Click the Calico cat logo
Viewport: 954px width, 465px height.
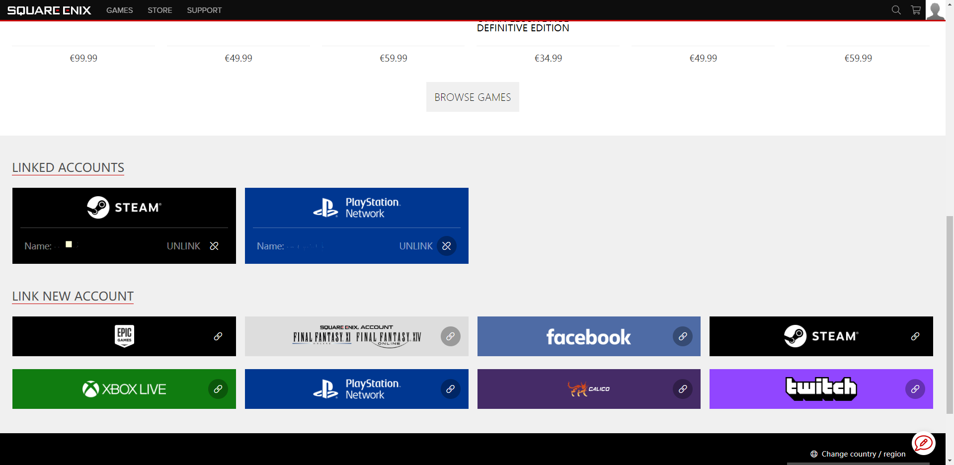[588, 388]
